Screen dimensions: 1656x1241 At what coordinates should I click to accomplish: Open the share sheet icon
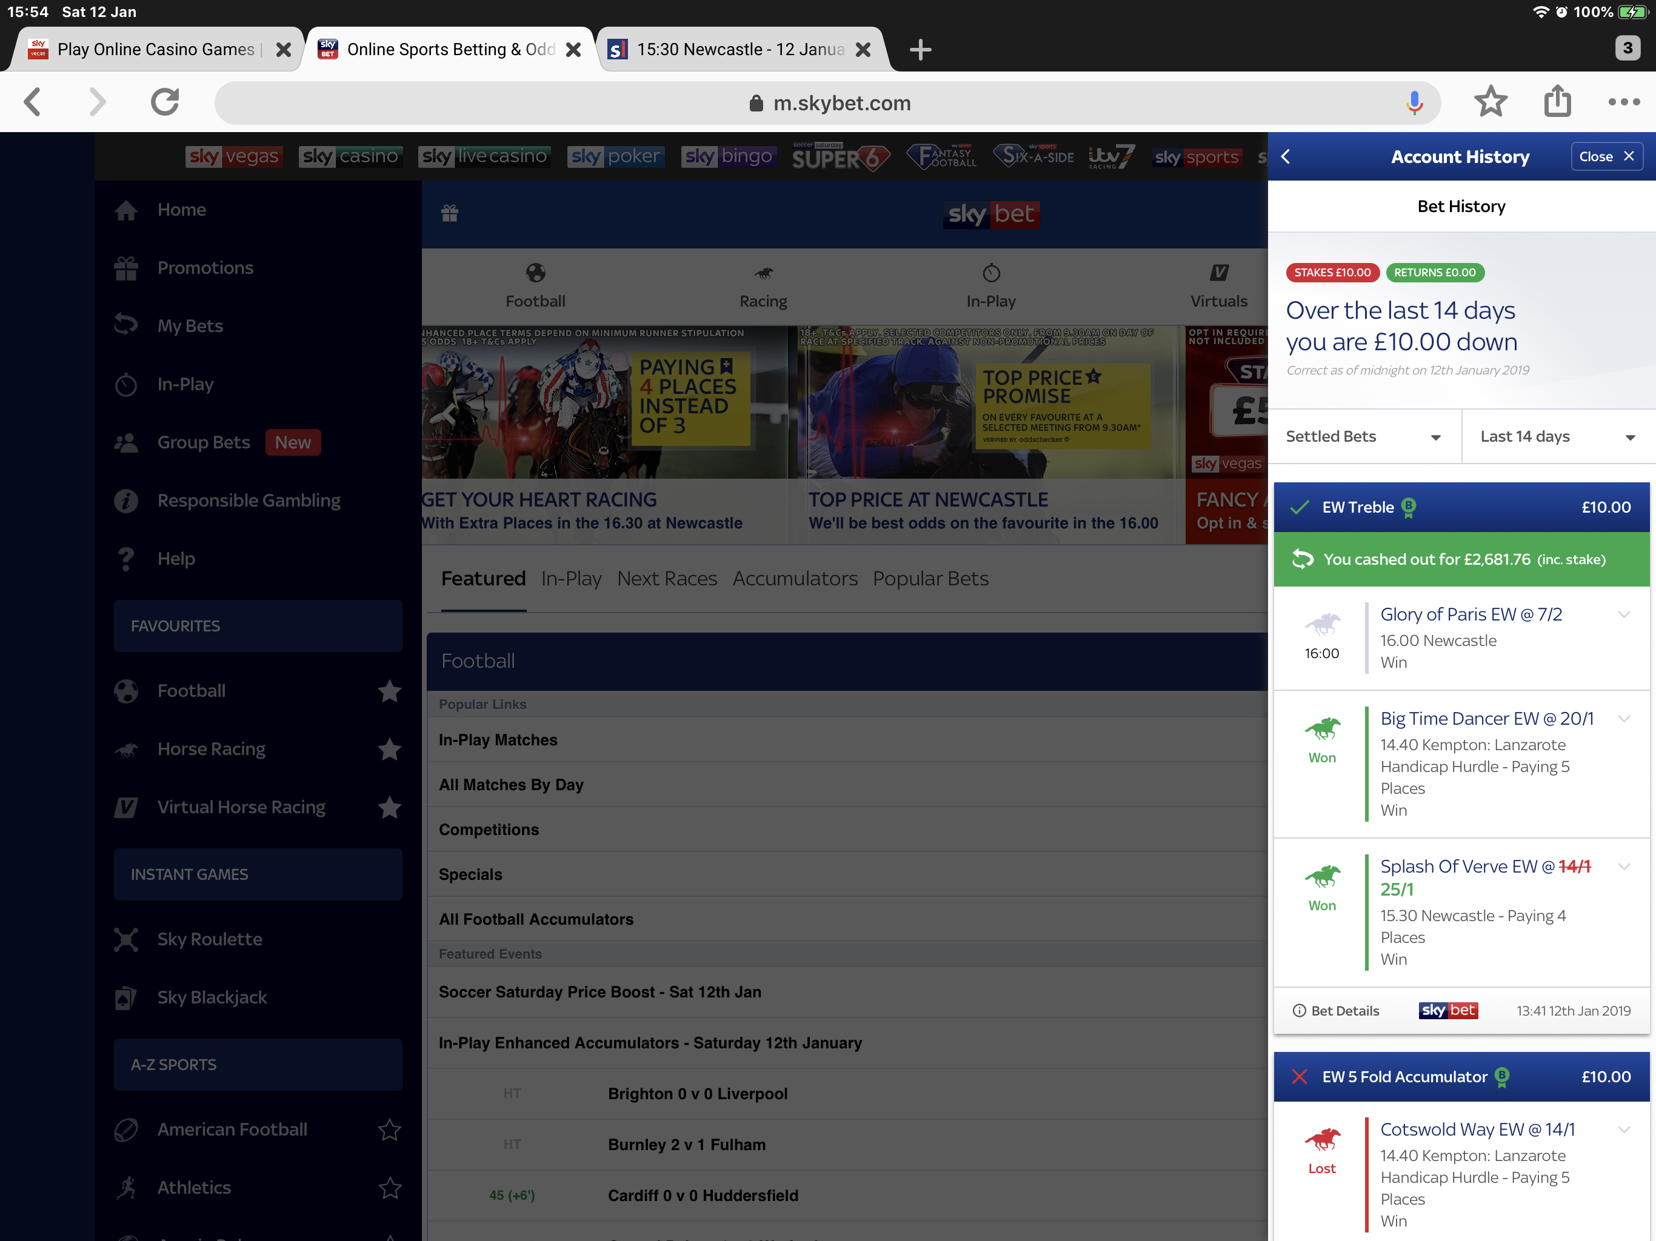pyautogui.click(x=1557, y=101)
